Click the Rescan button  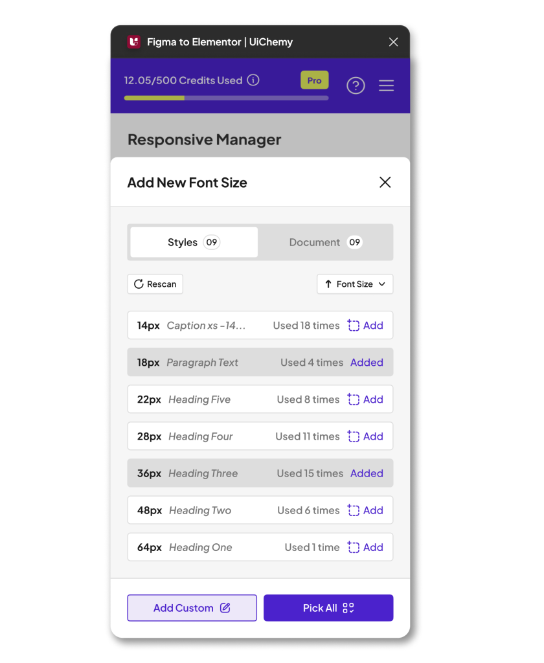155,284
